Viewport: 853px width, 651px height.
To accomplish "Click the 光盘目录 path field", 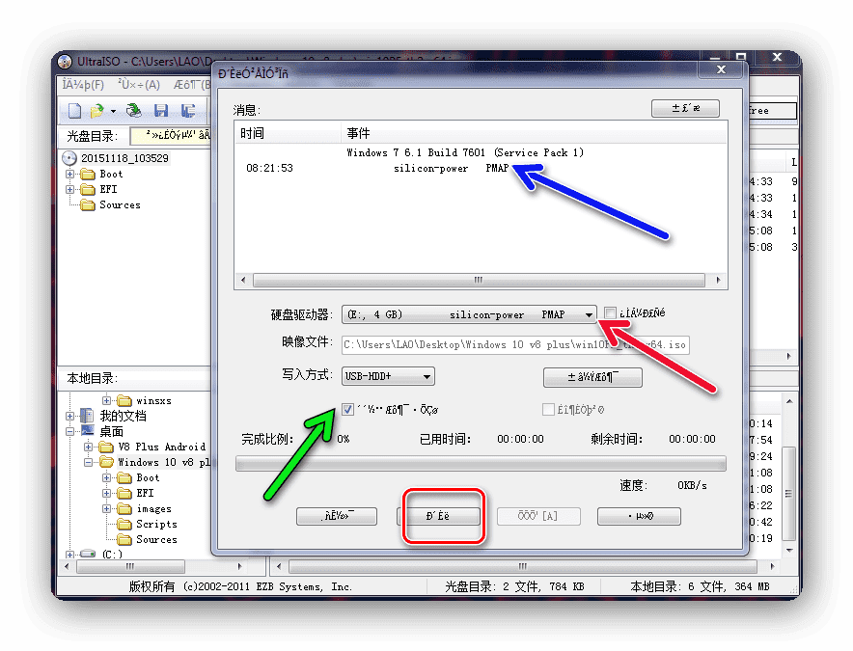I will pyautogui.click(x=171, y=135).
